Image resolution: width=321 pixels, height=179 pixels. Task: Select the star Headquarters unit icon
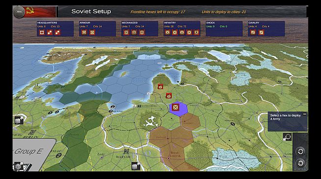42,32
